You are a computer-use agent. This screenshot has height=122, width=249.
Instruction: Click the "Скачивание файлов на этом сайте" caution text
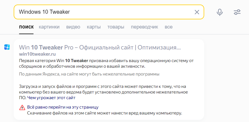coord(104,113)
